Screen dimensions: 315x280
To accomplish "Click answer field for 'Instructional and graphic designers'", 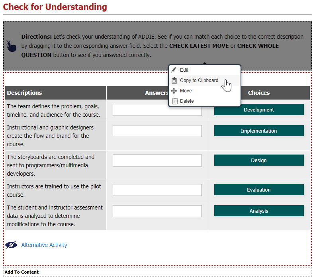I will coord(157,131).
